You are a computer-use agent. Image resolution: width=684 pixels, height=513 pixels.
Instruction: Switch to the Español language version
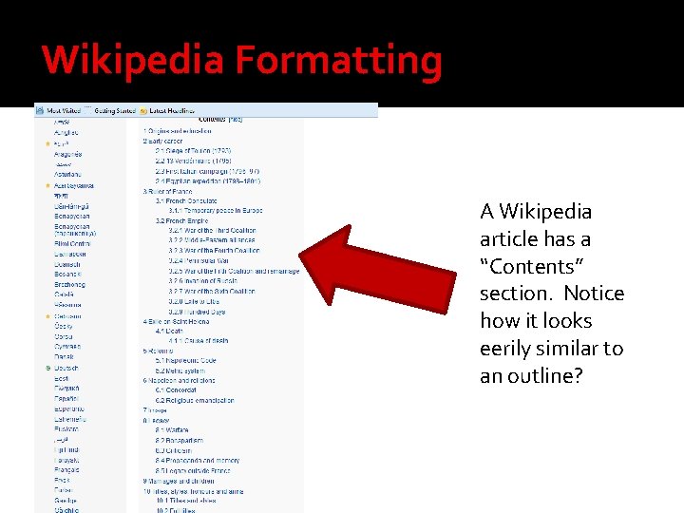click(x=66, y=398)
